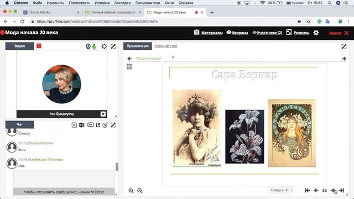Switch to the Личный кабинет browser tab
Image resolution: width=354 pixels, height=199 pixels.
point(113,12)
